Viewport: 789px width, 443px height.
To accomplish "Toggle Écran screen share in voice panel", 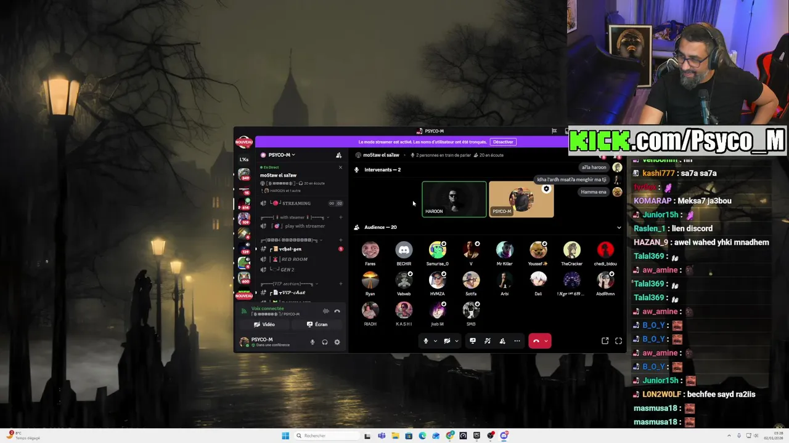I will 317,324.
